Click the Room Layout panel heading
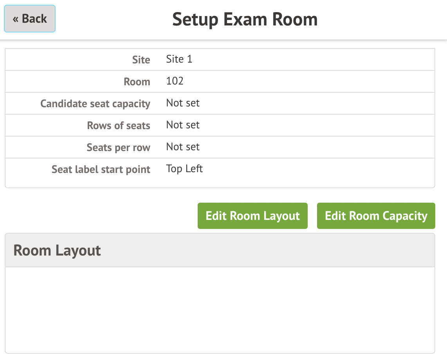The width and height of the screenshot is (447, 360). 57,250
